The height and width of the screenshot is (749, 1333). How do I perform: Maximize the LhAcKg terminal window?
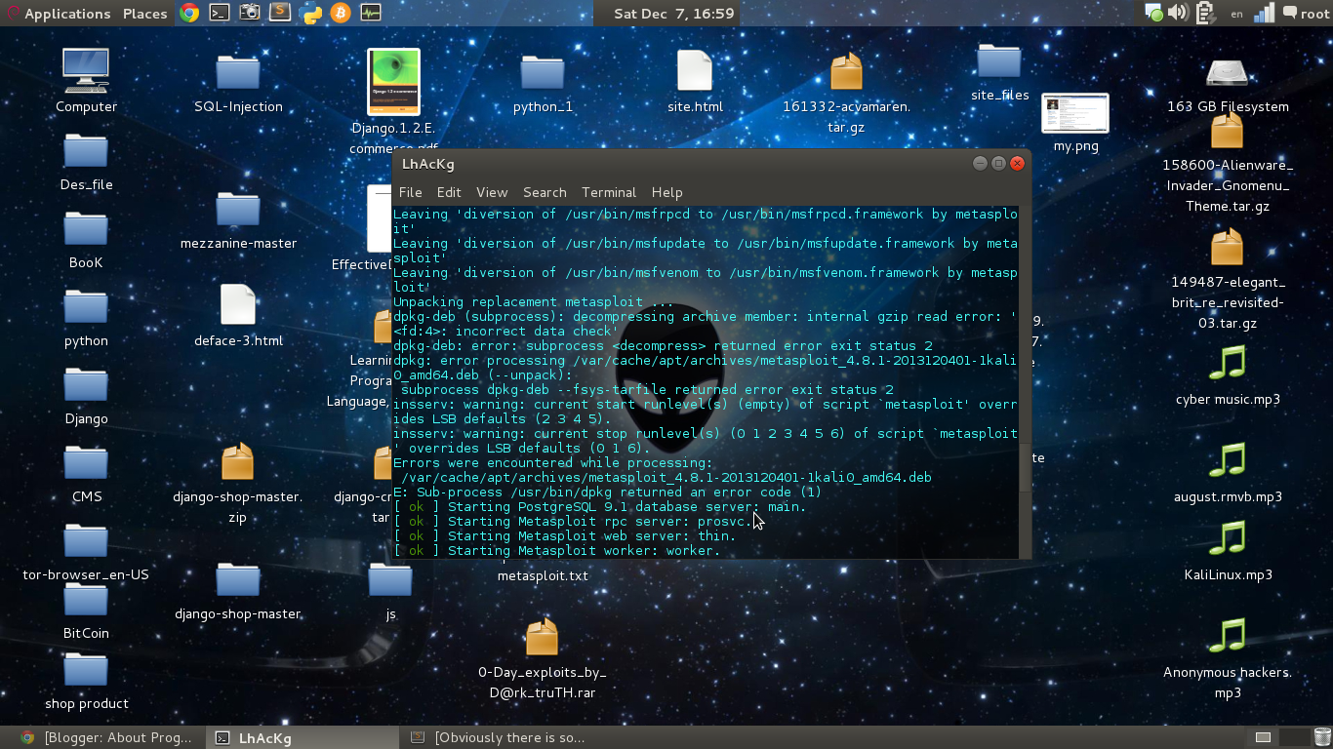(x=998, y=163)
